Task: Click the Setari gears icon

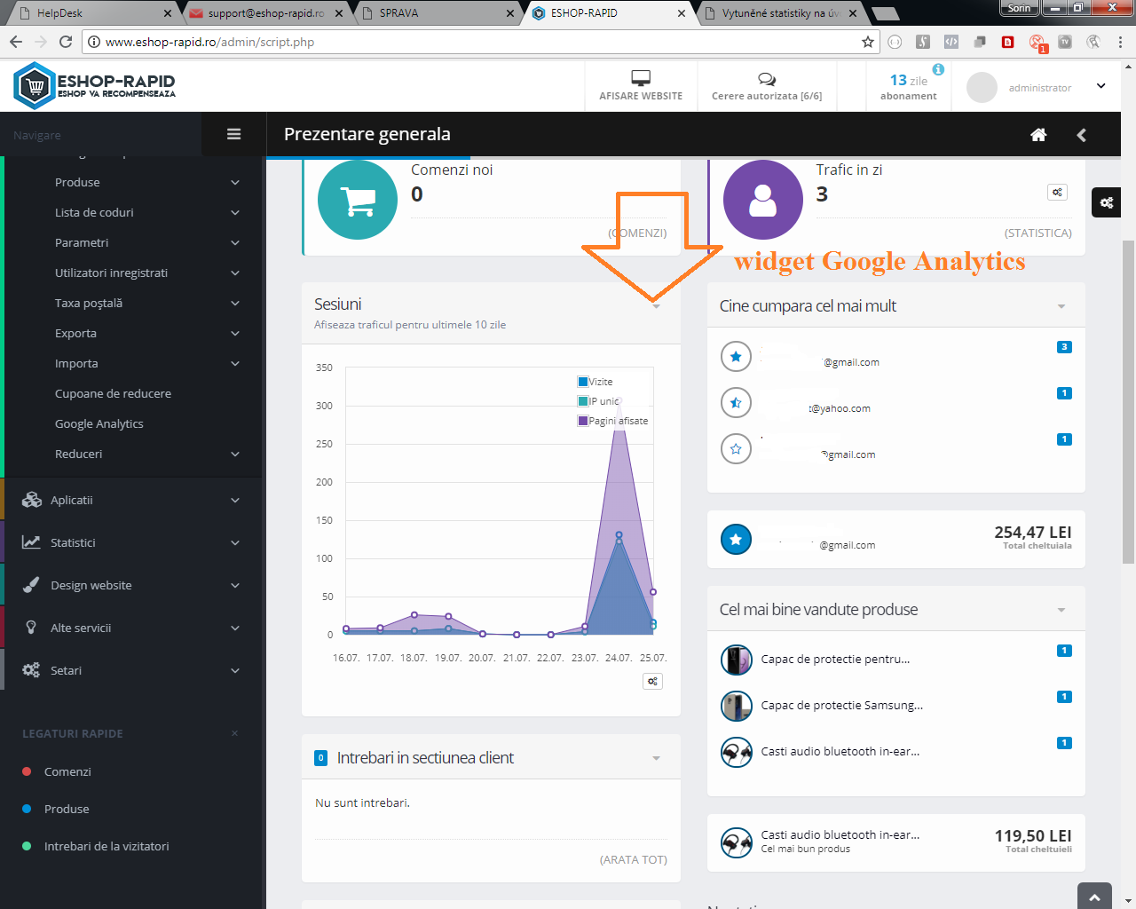Action: point(31,670)
